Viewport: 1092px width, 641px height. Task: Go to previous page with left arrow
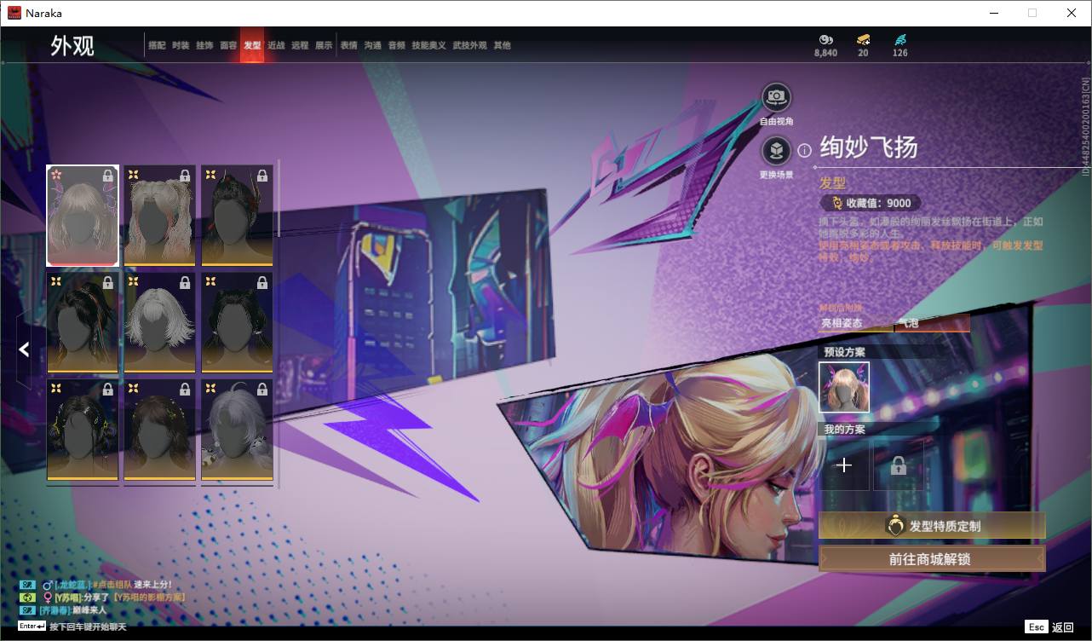tap(24, 349)
